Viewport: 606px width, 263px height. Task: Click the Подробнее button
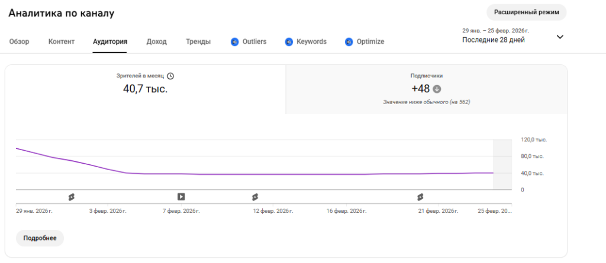pyautogui.click(x=40, y=238)
